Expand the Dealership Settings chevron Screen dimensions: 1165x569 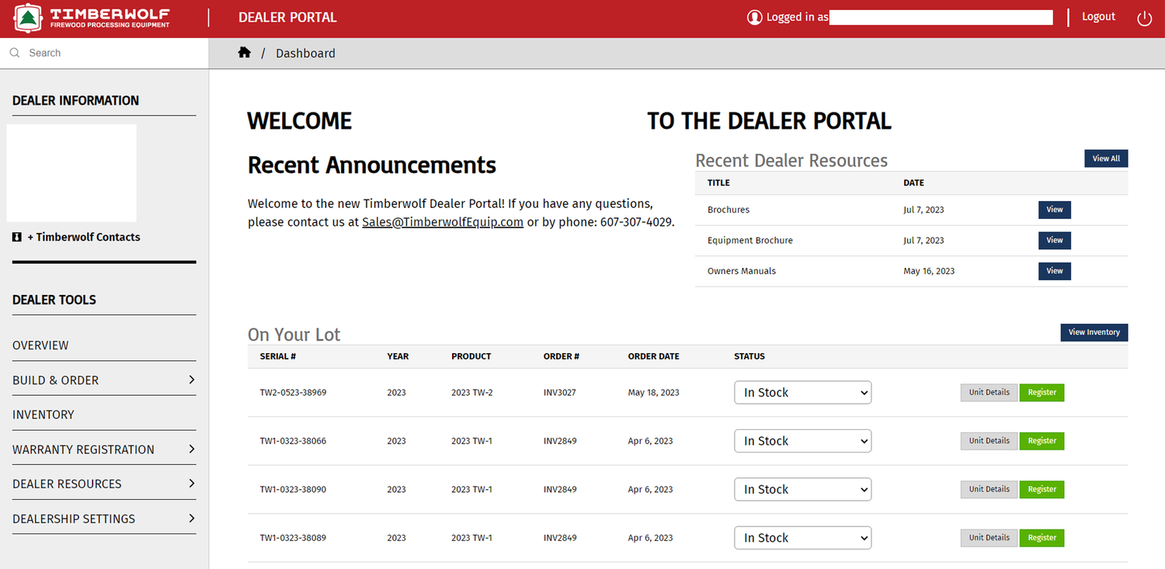192,518
